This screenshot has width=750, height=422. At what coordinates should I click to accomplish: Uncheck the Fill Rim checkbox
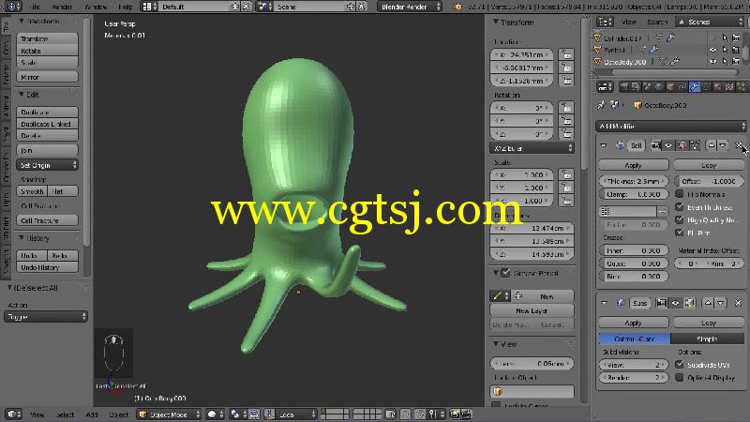click(679, 233)
